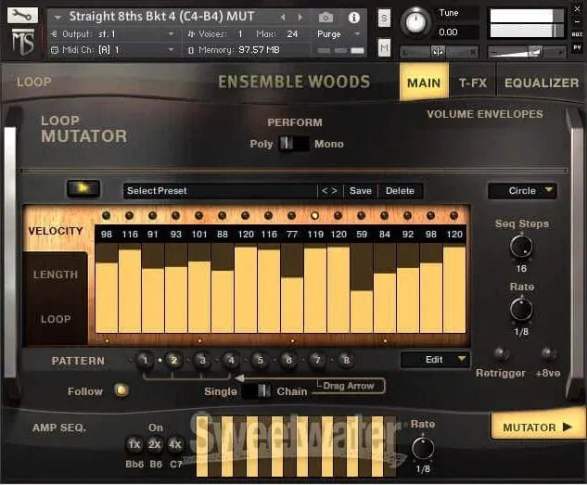Viewport: 587px width, 485px height.
Task: Select pattern 3
Action: pos(202,361)
